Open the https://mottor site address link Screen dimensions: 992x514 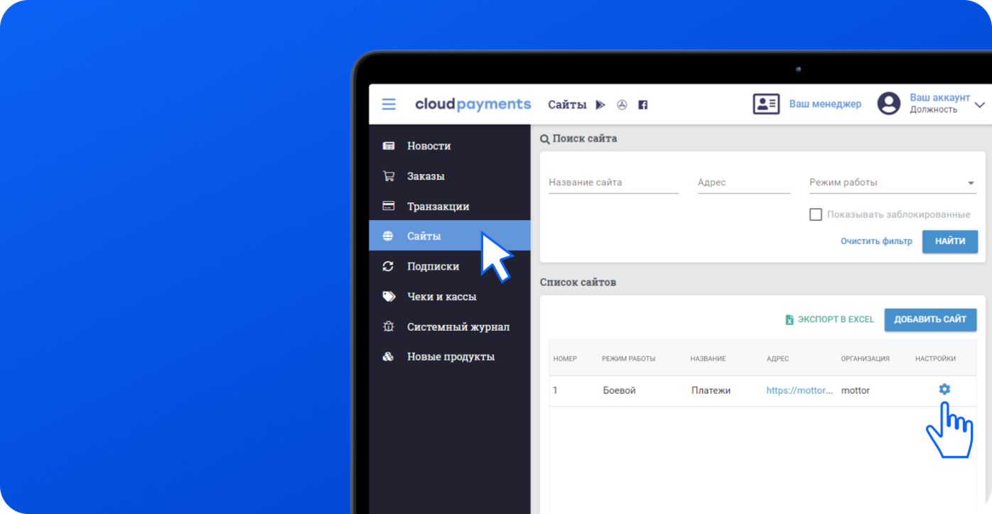tap(799, 390)
